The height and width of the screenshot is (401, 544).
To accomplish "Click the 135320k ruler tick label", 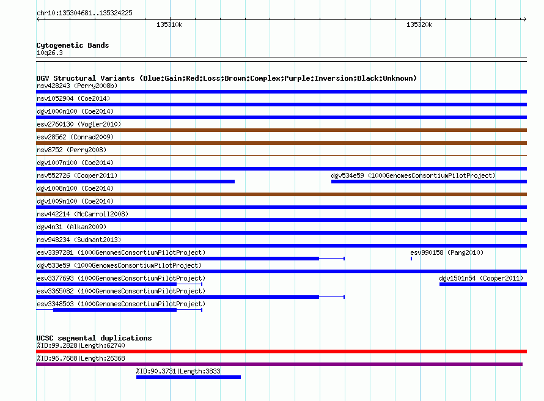I will 419,24.
